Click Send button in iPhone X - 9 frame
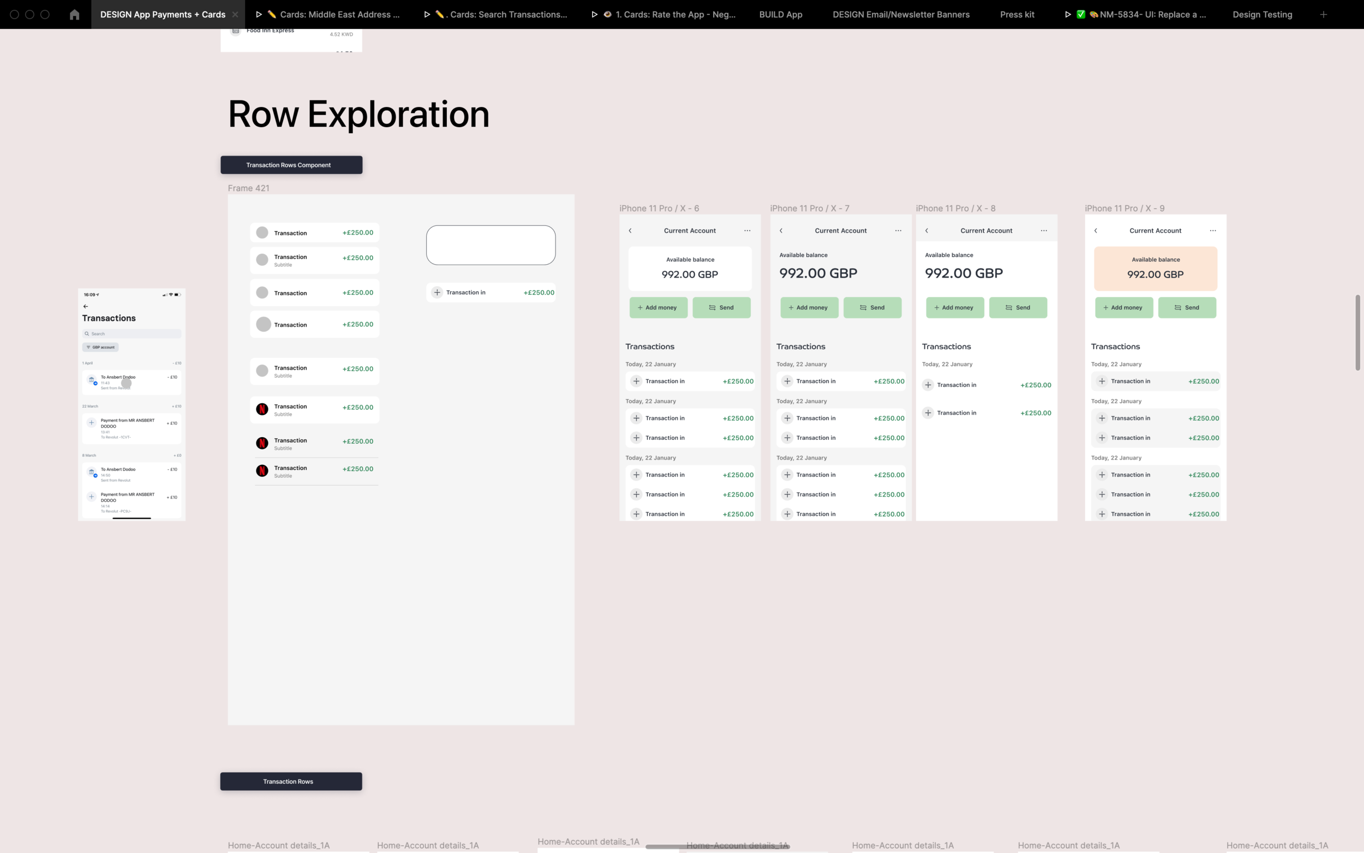Screen dimensions: 1364x853 [x=1187, y=307]
